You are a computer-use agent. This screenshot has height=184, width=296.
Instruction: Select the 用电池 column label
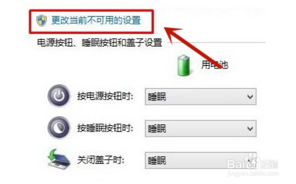[214, 65]
